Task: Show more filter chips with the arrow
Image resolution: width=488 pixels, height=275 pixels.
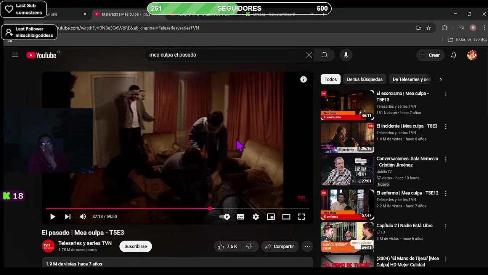Action: pos(441,79)
